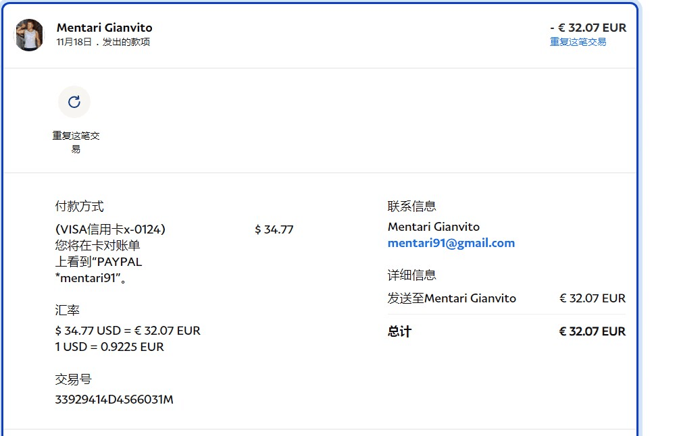Click the 详细信息 section heading
This screenshot has width=679, height=436.
pos(411,275)
